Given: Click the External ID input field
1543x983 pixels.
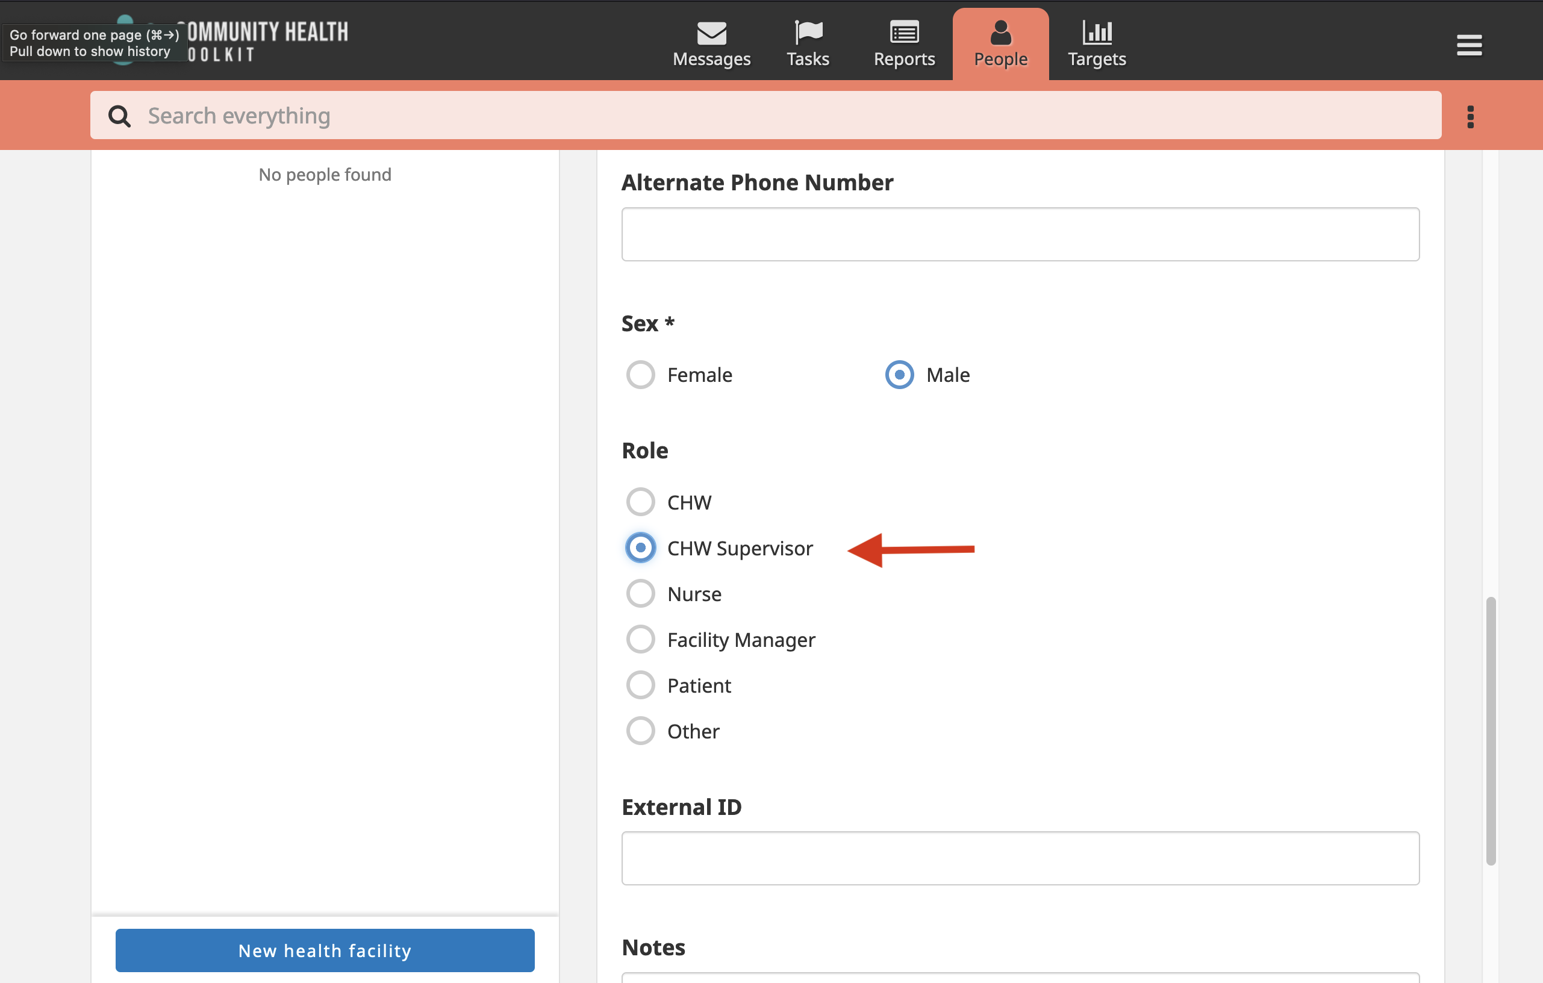Looking at the screenshot, I should tap(1020, 858).
